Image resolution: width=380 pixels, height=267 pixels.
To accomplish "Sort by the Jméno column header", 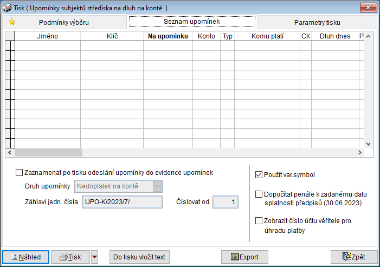I will pos(48,36).
